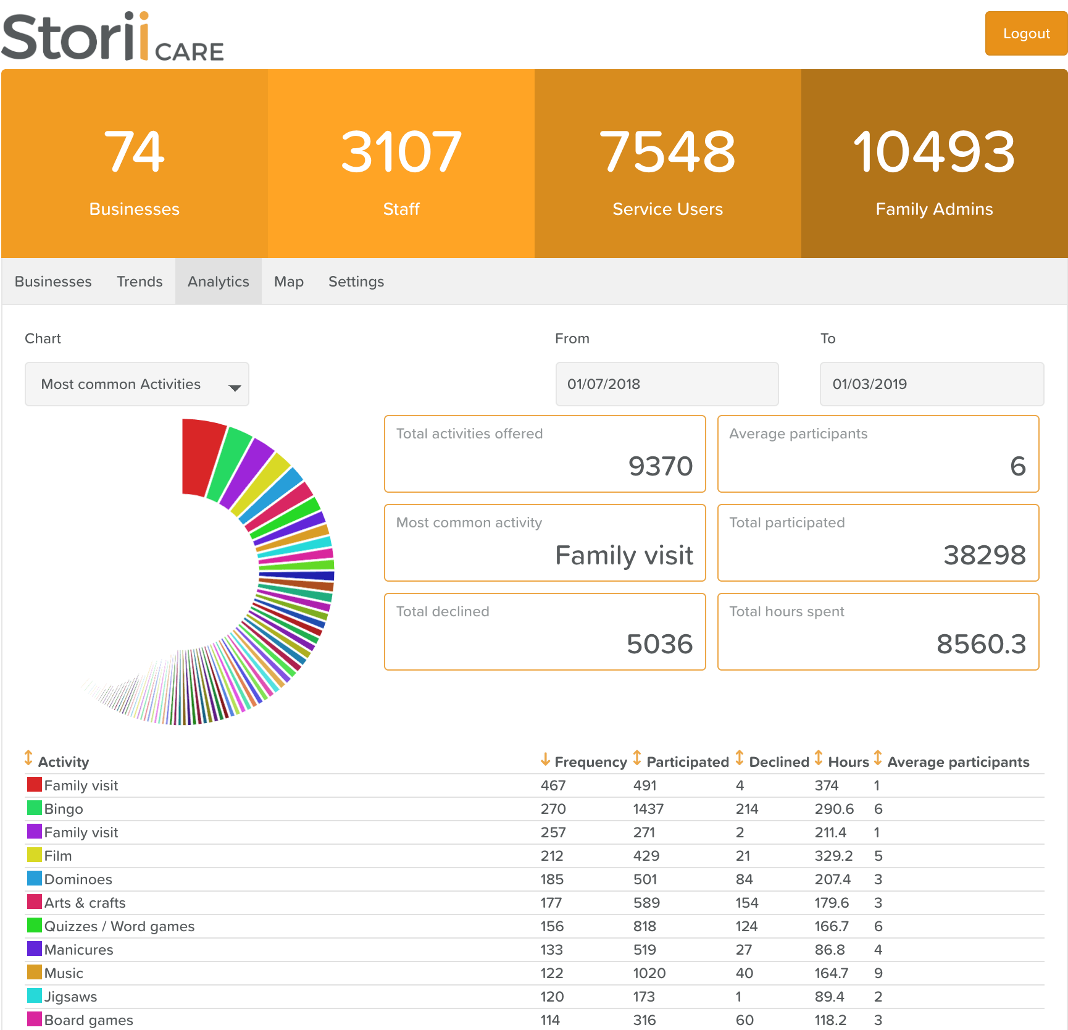This screenshot has height=1030, width=1068.
Task: Click the To date field
Action: pos(932,384)
